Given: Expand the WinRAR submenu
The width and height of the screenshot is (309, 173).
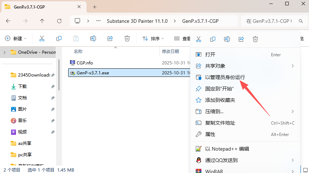Looking at the screenshot, I should pos(293,171).
